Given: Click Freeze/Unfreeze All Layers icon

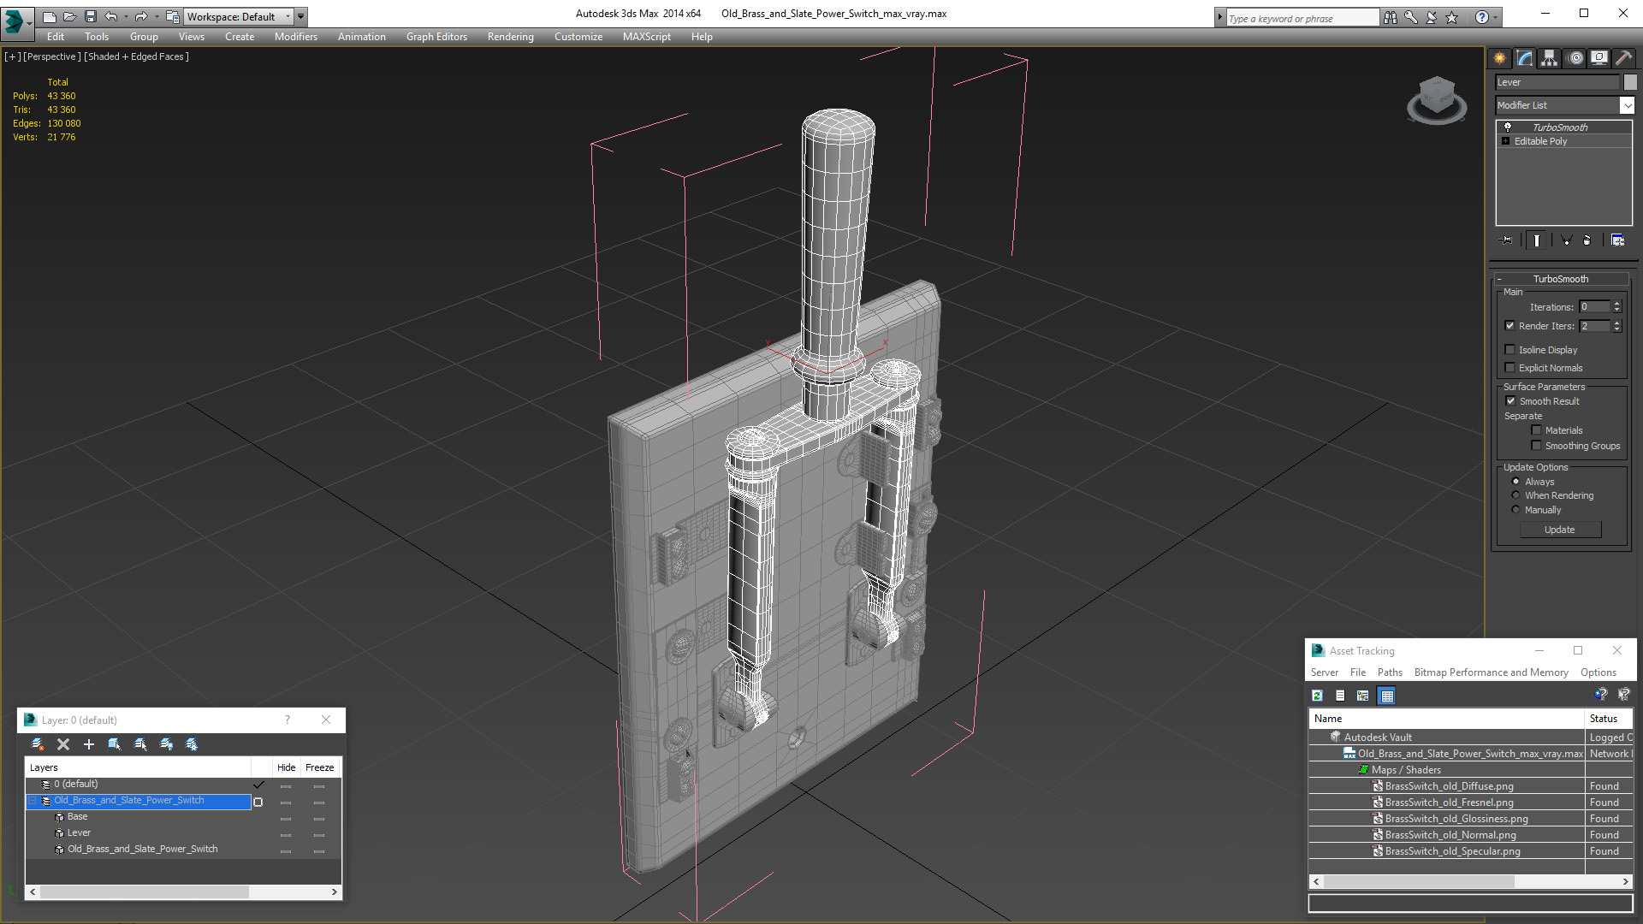Looking at the screenshot, I should [192, 744].
